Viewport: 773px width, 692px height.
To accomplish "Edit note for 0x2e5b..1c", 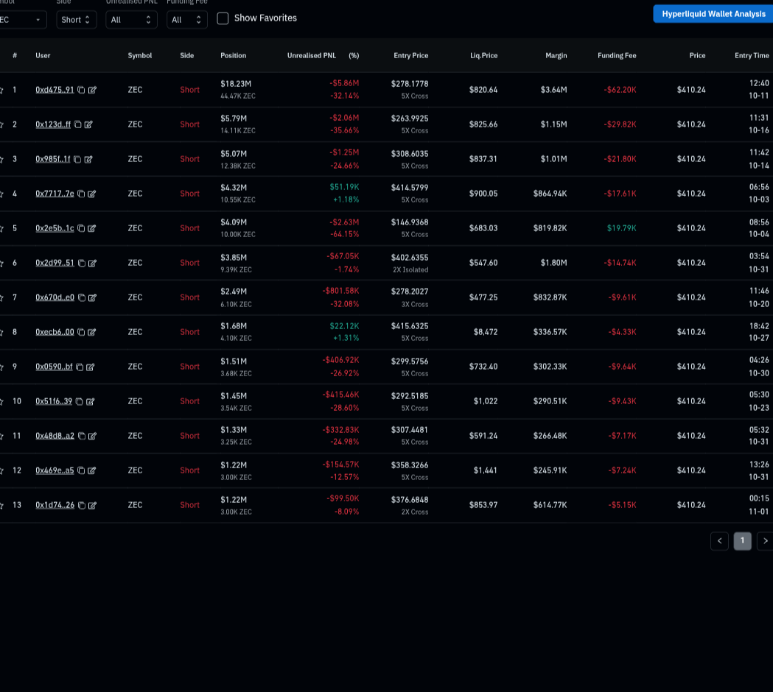I will 92,228.
